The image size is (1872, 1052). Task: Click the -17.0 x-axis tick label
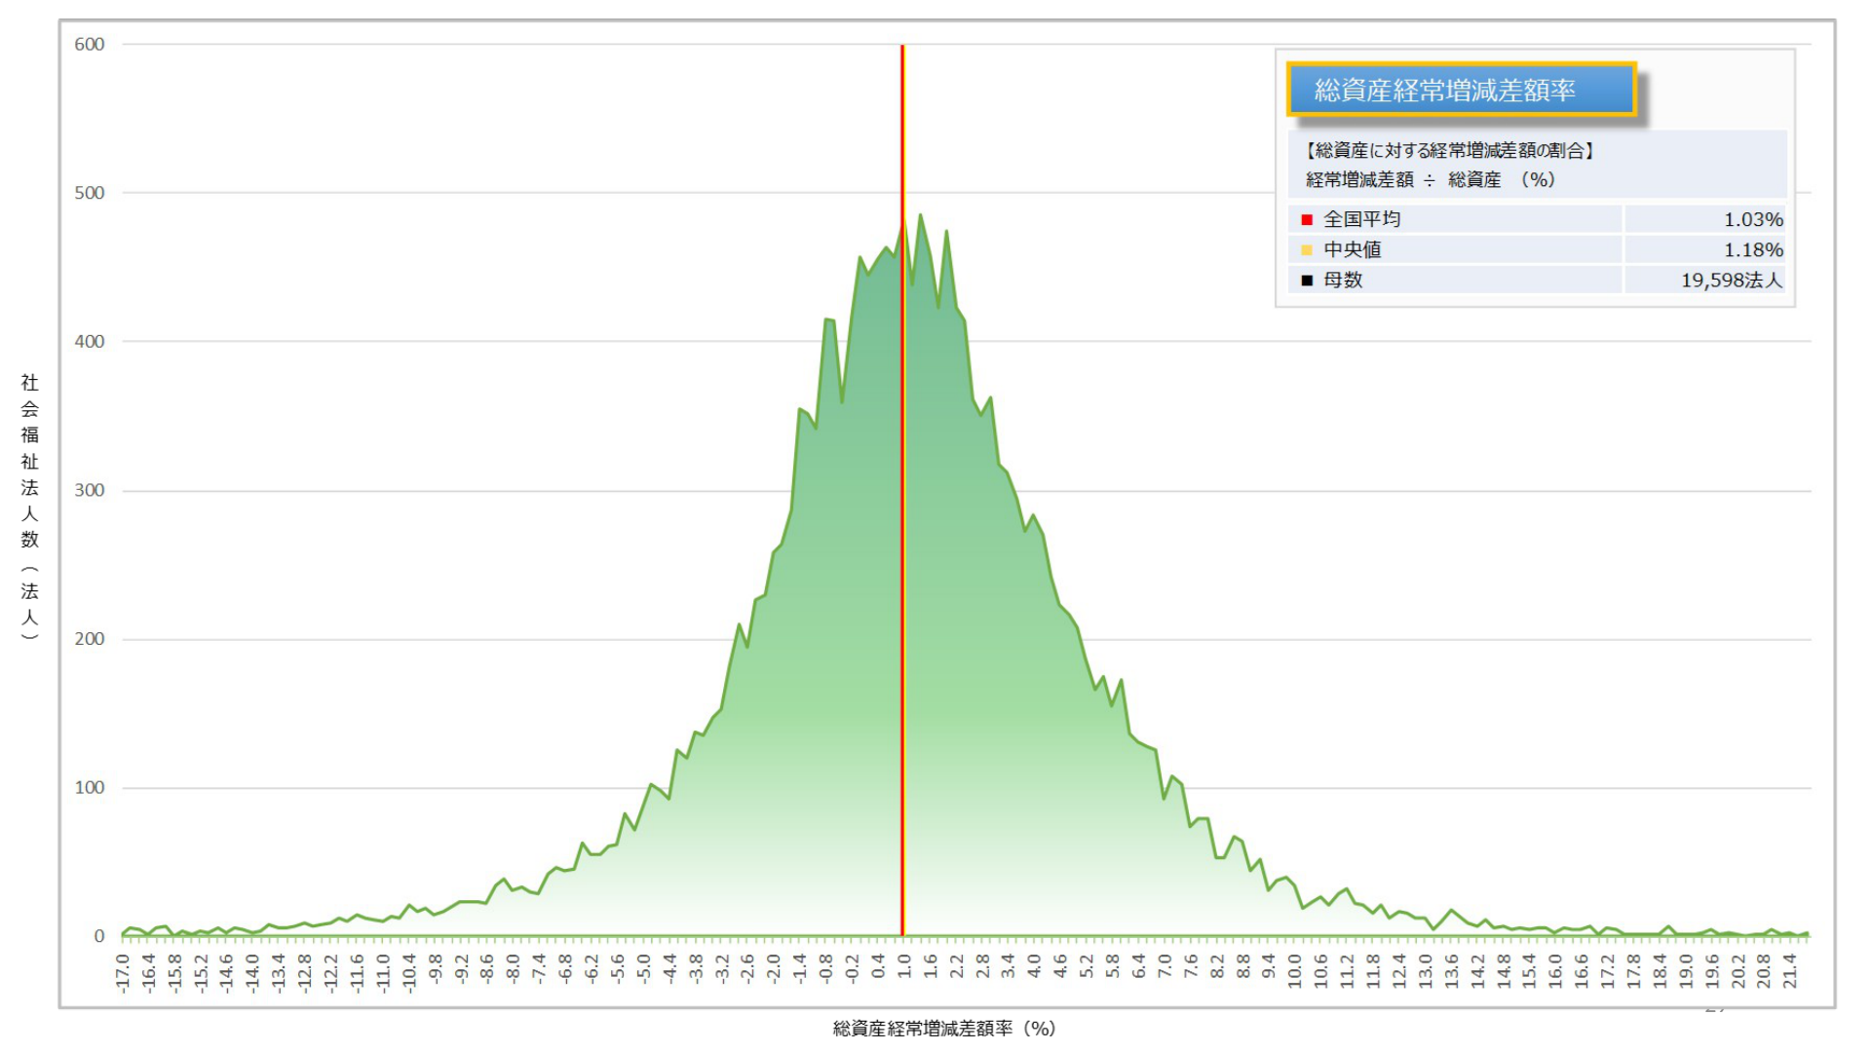tap(123, 972)
